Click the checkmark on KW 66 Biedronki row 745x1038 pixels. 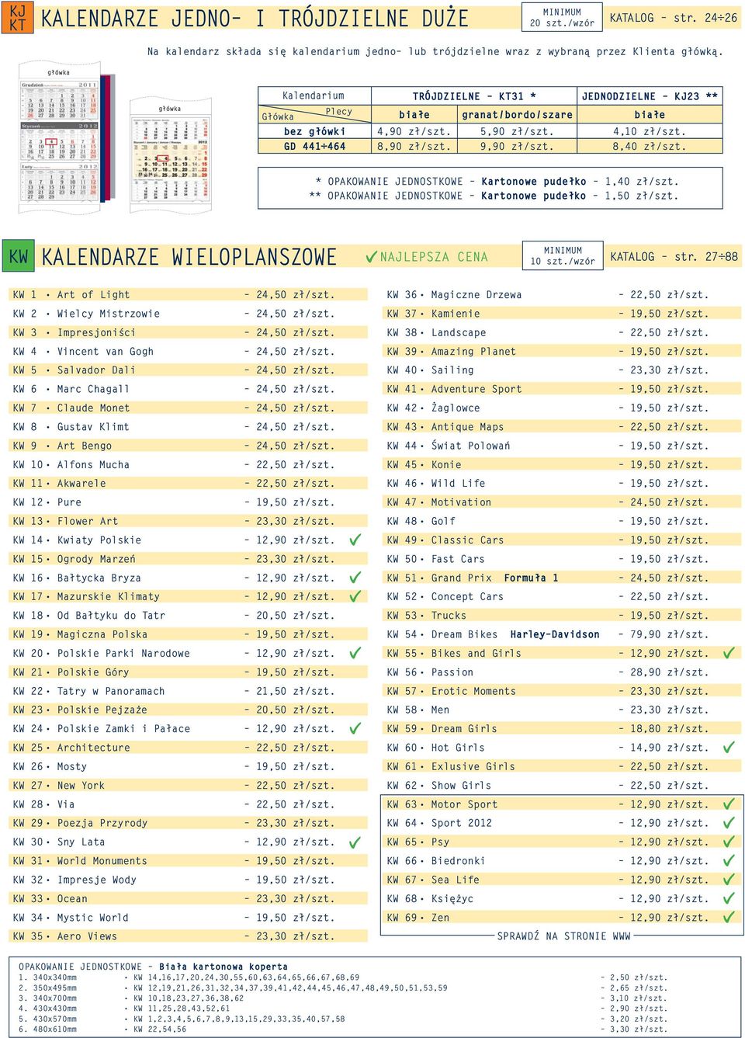click(x=729, y=860)
